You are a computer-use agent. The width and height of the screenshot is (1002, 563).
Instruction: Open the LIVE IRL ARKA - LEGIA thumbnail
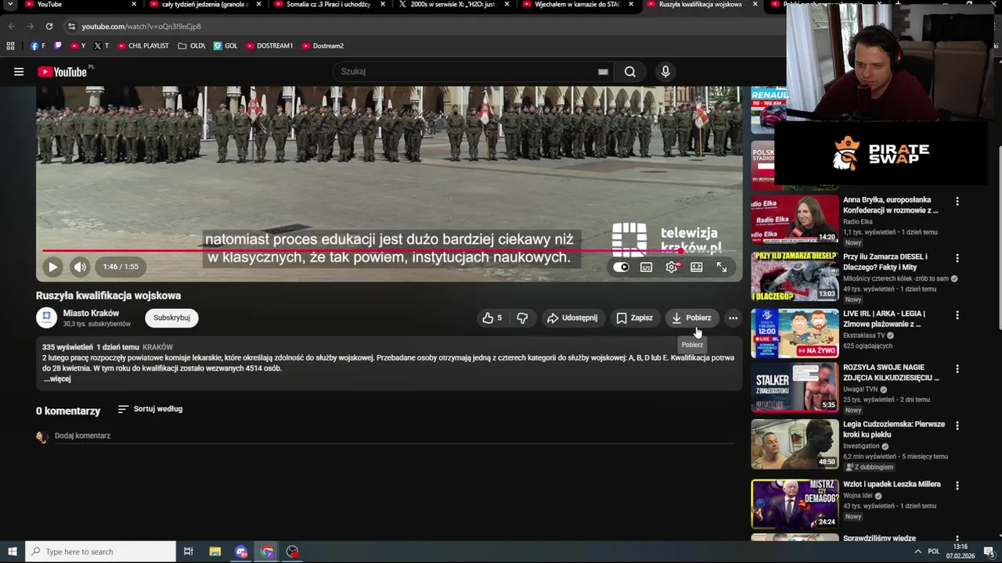[795, 332]
